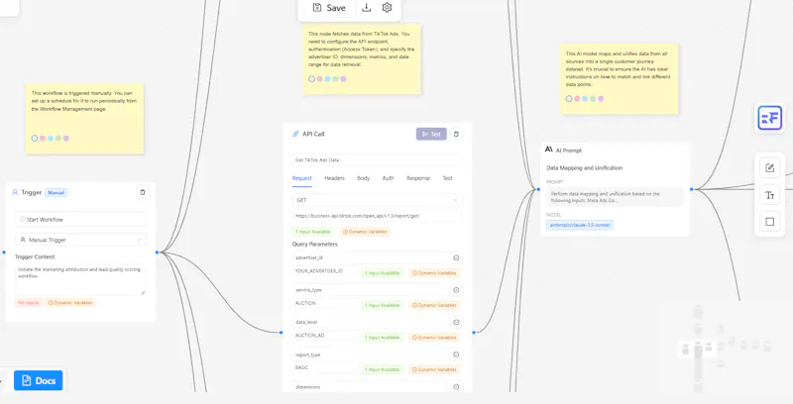Click the Trigger node person icon
Viewport: 793px width, 404px height.
pyautogui.click(x=15, y=192)
